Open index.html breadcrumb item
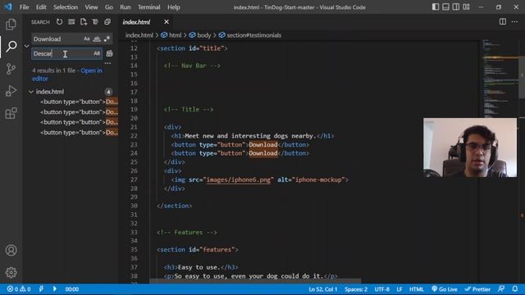This screenshot has height=295, width=525. coord(139,35)
